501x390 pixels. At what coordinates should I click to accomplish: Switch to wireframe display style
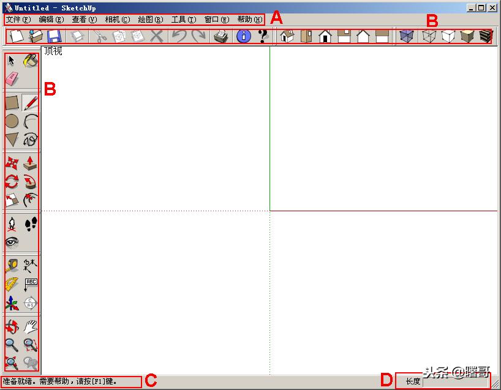click(x=429, y=36)
